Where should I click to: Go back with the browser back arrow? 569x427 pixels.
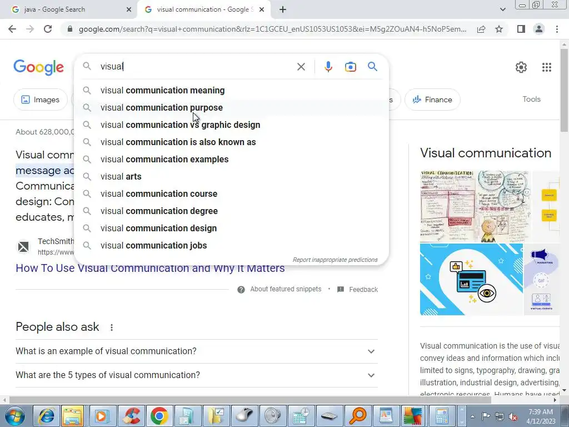pos(12,29)
